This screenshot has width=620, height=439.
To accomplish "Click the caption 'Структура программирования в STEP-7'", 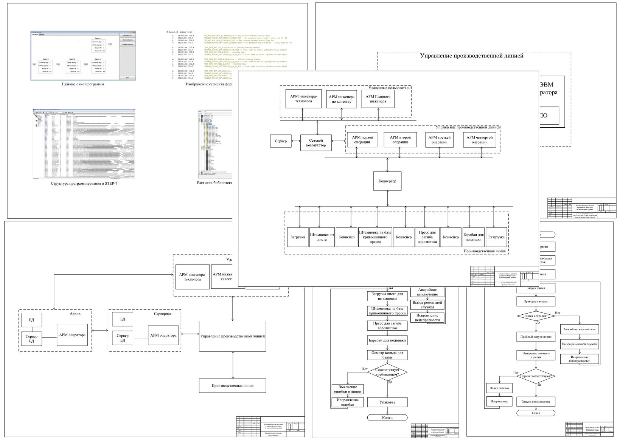I will coord(84,184).
